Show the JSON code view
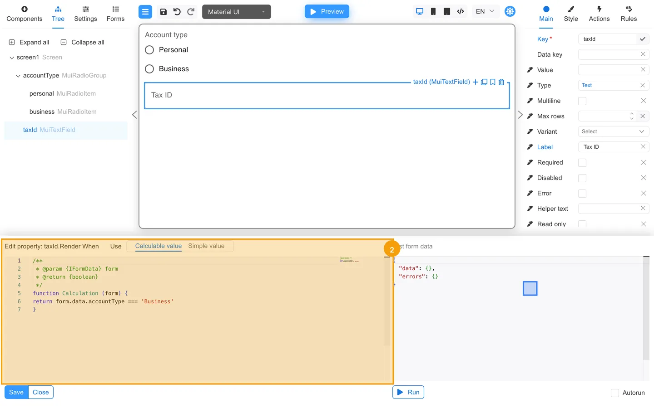Screen dimensions: 654x408 pos(461,11)
